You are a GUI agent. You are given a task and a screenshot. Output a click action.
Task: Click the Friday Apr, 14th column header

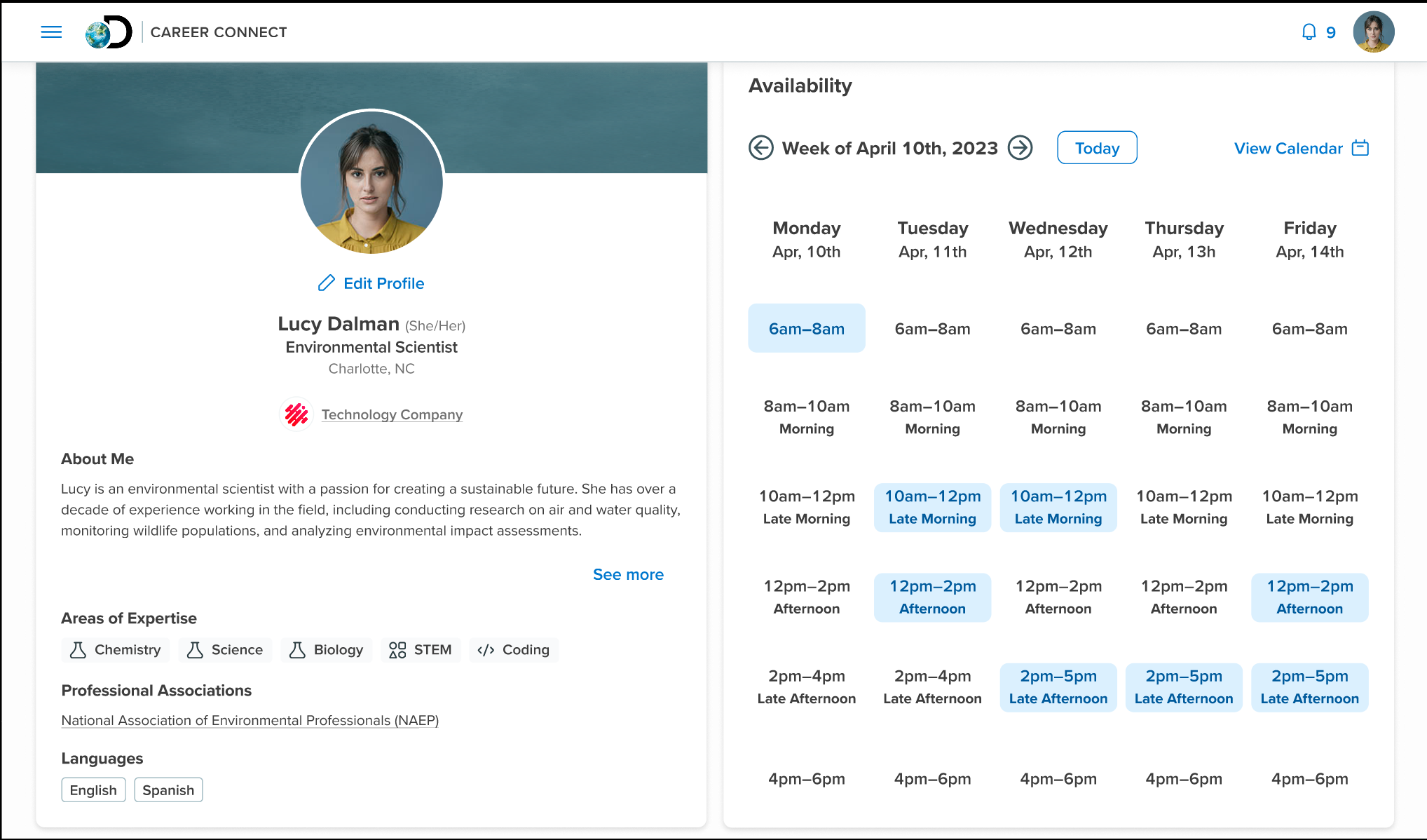click(x=1310, y=239)
